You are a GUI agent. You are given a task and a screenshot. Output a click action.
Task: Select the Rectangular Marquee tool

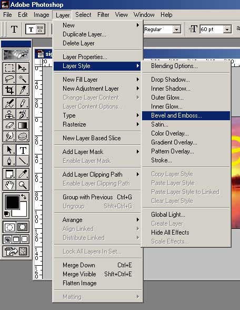pos(9,68)
